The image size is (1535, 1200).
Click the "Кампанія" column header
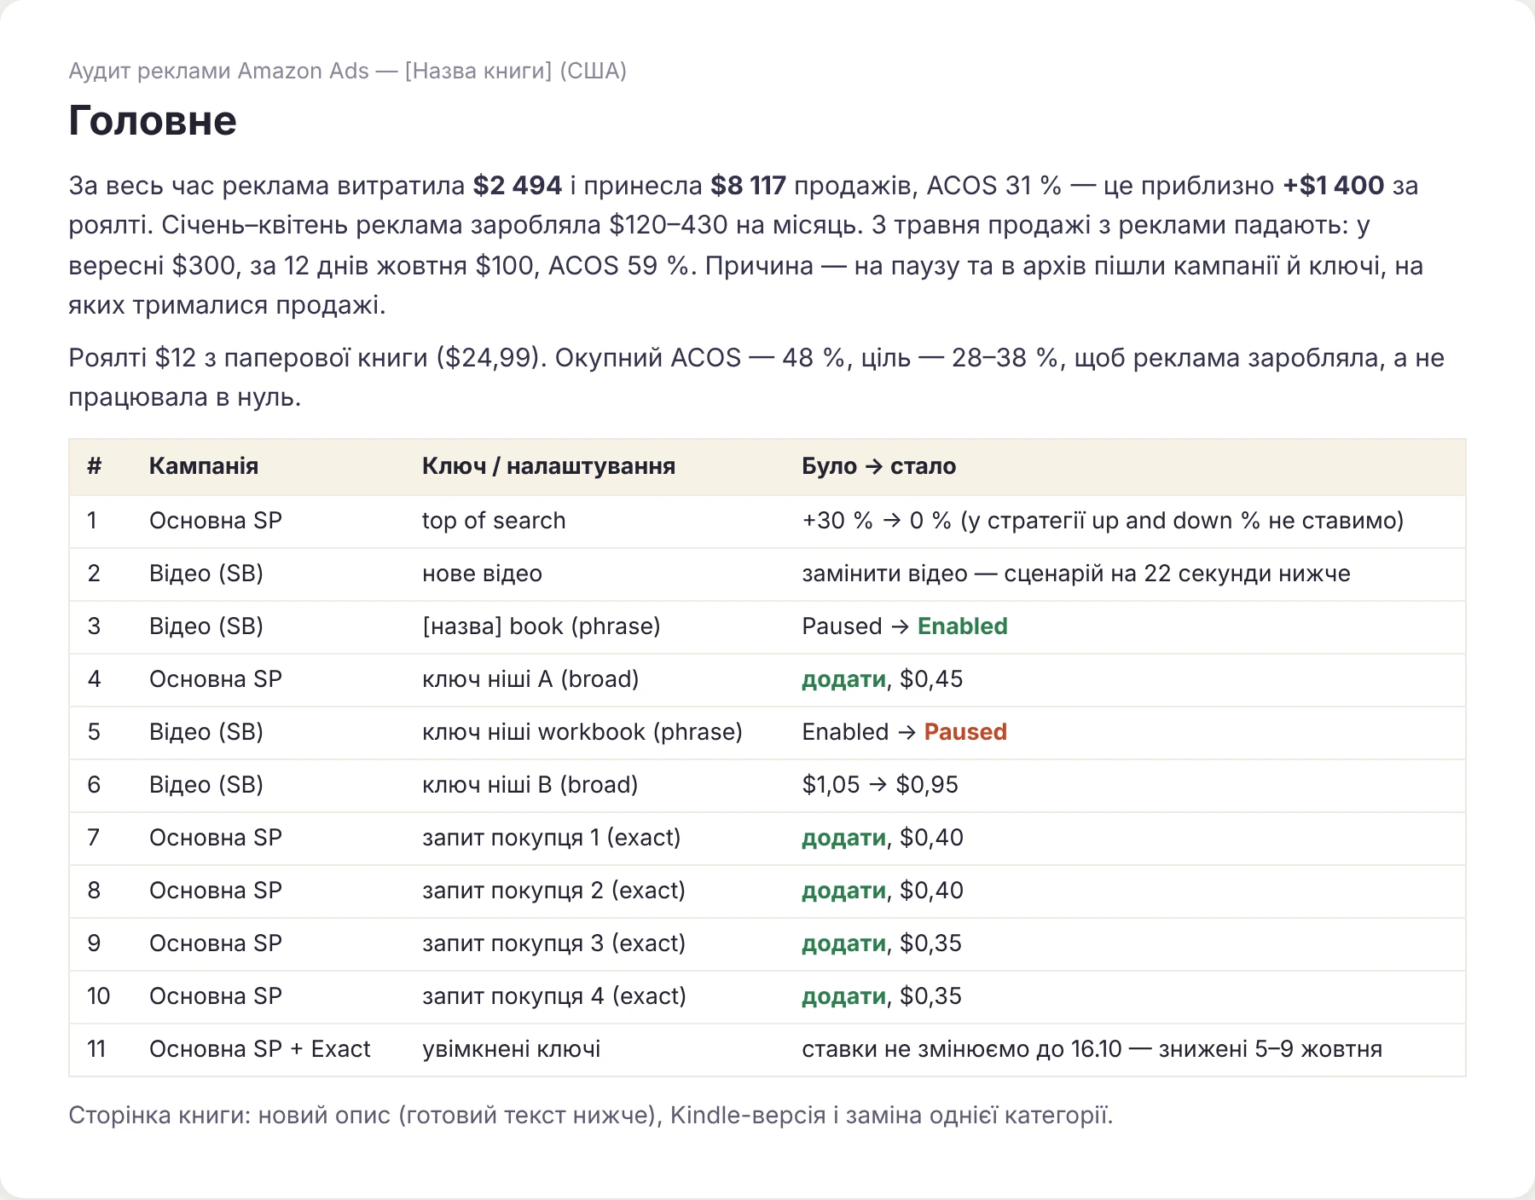click(204, 466)
